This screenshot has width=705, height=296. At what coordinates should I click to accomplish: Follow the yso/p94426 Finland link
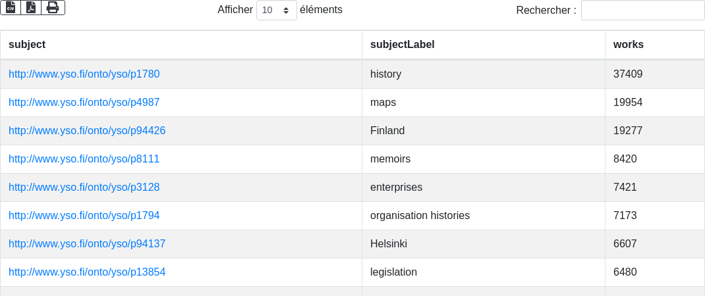coord(87,130)
